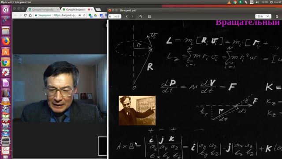Screen dimensions: 282x159
Task: Go to Chrome home page
Action: point(30,15)
